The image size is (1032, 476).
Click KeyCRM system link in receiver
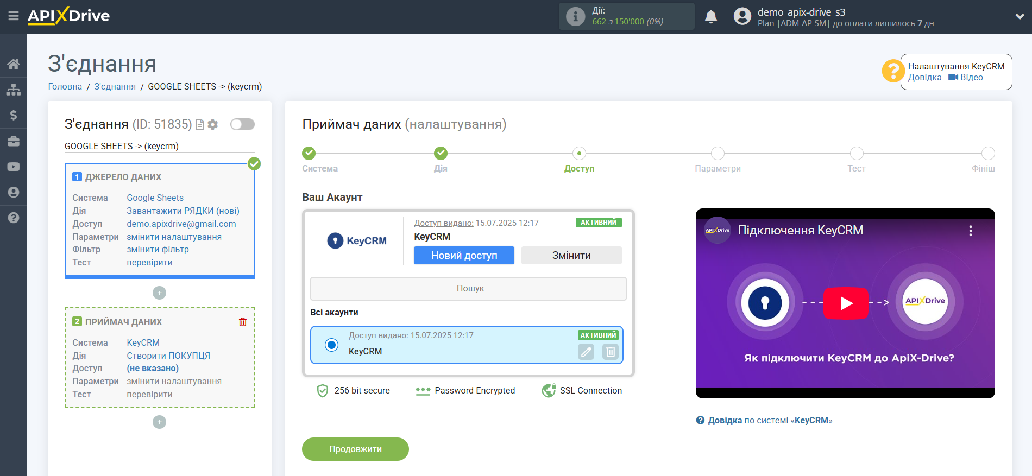pos(143,342)
